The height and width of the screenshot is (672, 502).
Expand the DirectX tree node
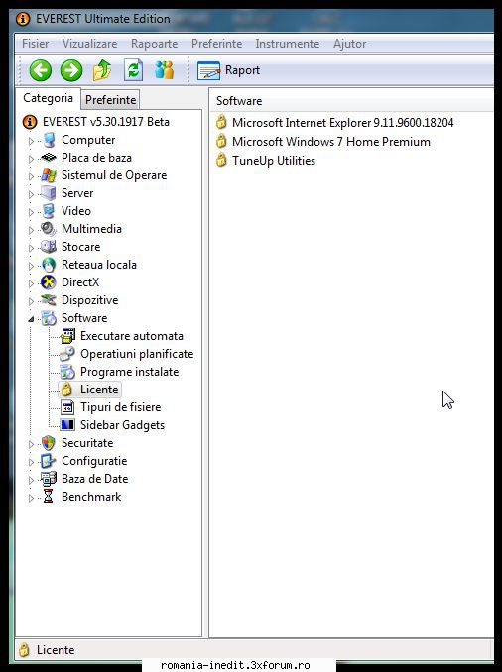31,283
